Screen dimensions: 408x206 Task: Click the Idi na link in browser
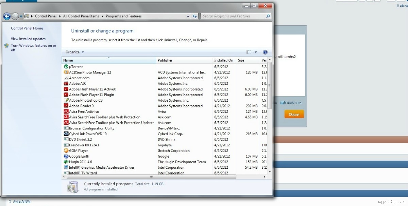tap(402, 6)
